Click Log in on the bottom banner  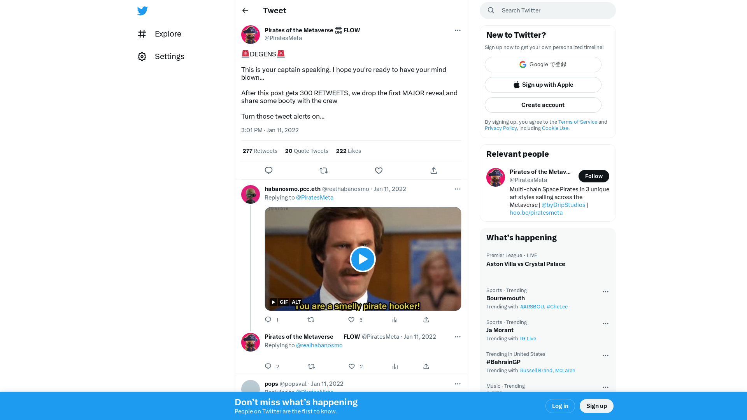pos(560,406)
